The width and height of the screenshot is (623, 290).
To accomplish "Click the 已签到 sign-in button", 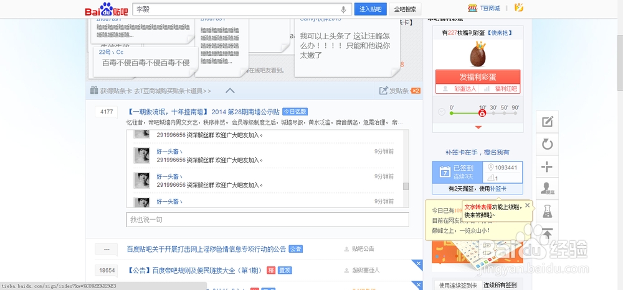I will pos(458,171).
